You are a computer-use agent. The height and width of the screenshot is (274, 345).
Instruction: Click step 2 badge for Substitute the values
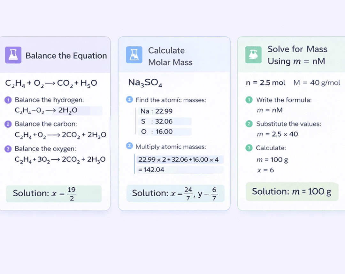249,124
